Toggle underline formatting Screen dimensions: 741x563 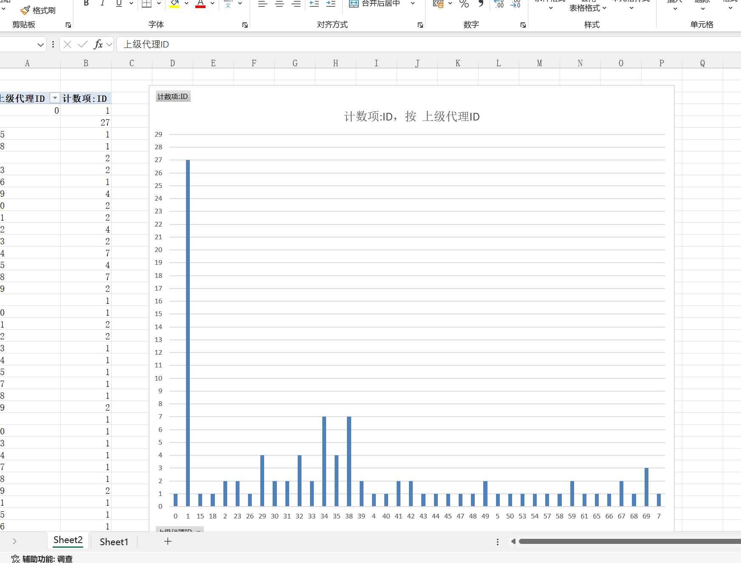(119, 3)
